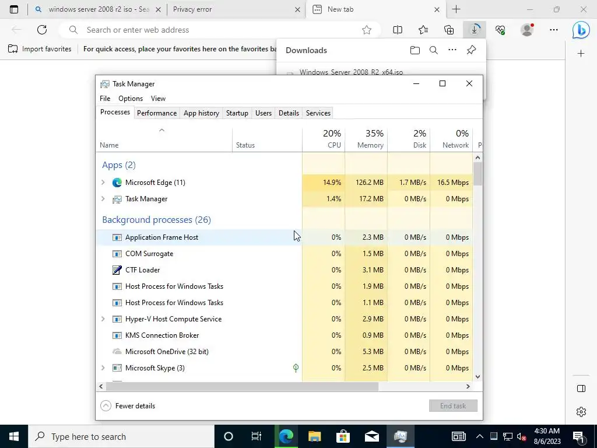The height and width of the screenshot is (448, 597).
Task: Expand Microsoft Skype (3) process group
Action: point(103,368)
